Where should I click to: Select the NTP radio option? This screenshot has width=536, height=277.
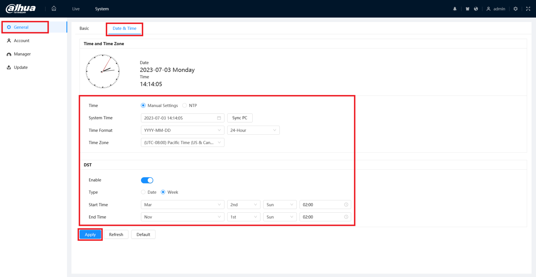pyautogui.click(x=185, y=106)
